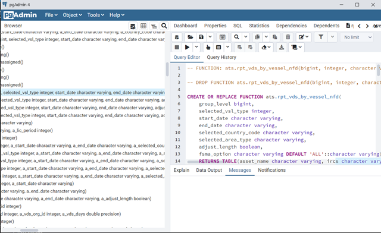Viewport: 381px width, 233px height.
Task: Click the Edit pencil icon in toolbar
Action: [x=304, y=37]
